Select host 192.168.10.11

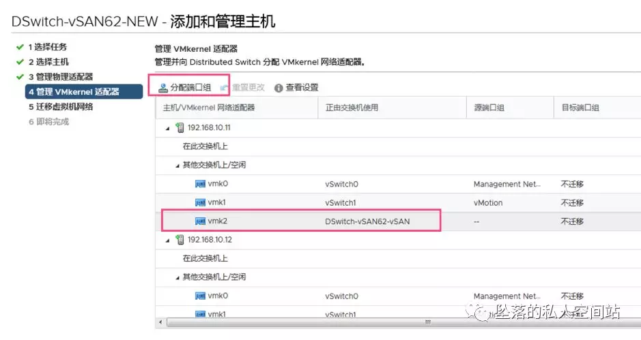click(x=209, y=127)
